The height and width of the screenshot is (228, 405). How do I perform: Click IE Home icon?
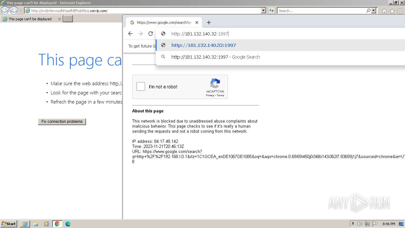(x=384, y=11)
